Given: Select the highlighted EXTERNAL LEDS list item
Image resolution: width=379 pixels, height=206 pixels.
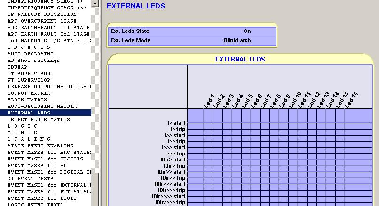Looking at the screenshot, I should click(x=29, y=113).
